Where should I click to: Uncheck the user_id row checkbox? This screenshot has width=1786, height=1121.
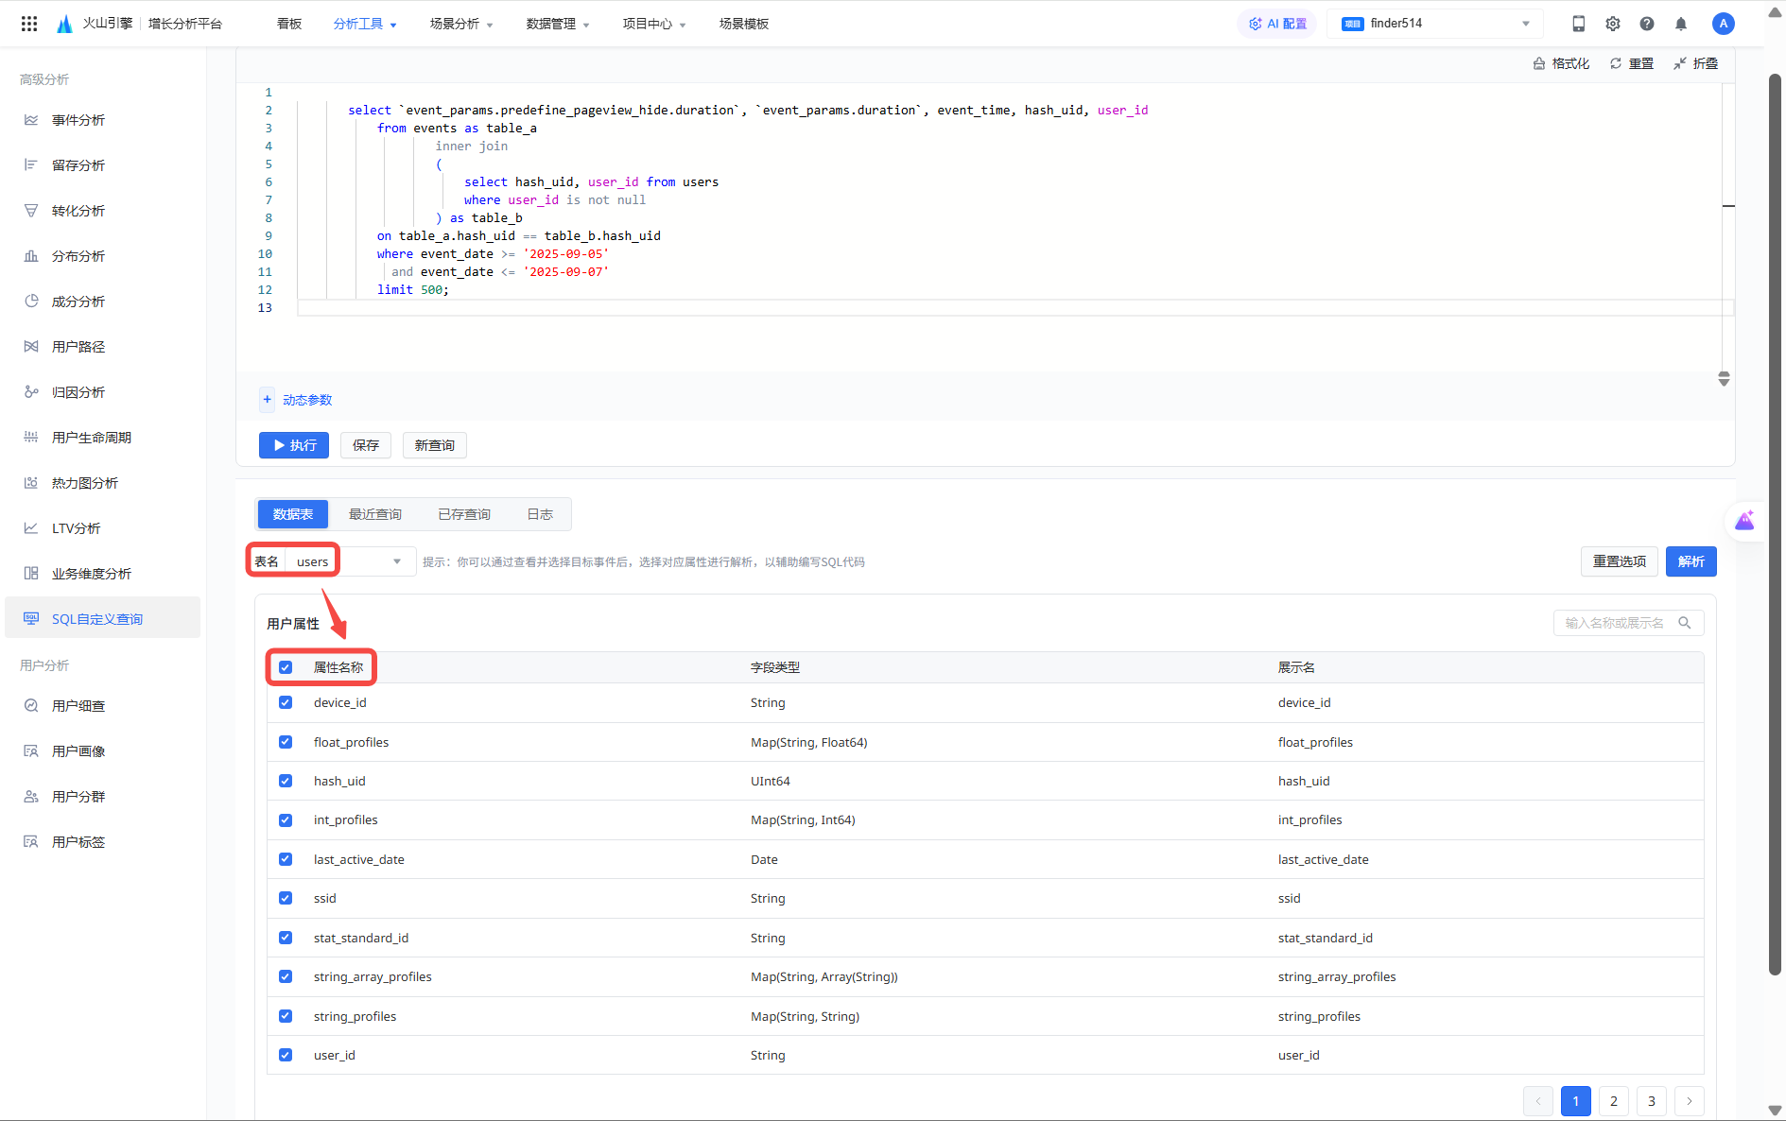point(286,1055)
